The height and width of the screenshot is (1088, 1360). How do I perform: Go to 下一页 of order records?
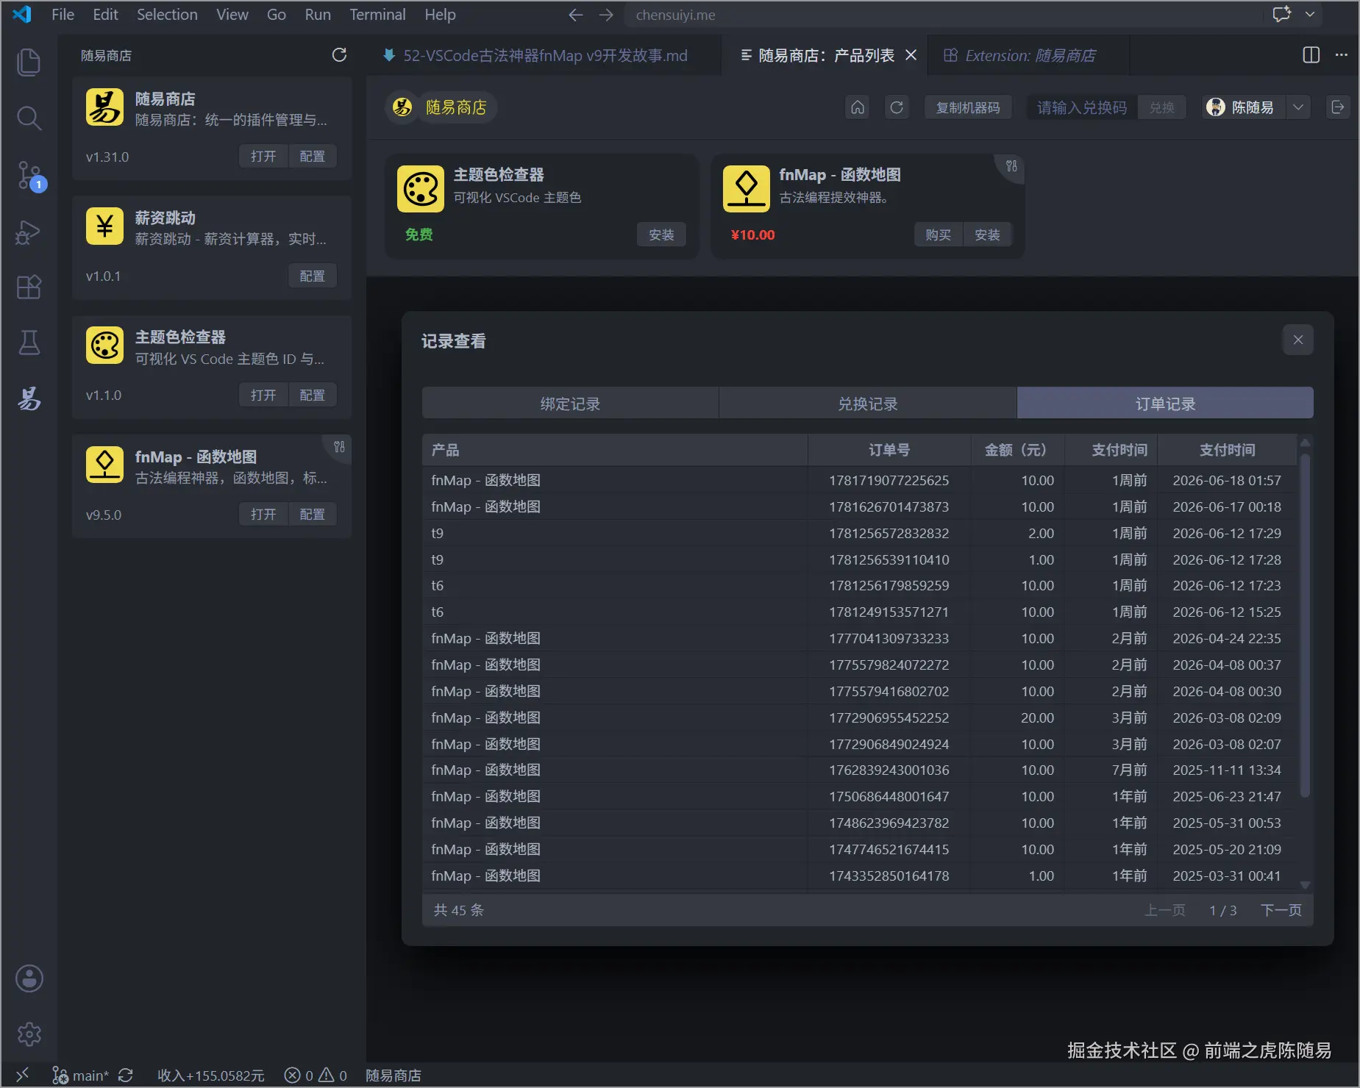[1281, 910]
